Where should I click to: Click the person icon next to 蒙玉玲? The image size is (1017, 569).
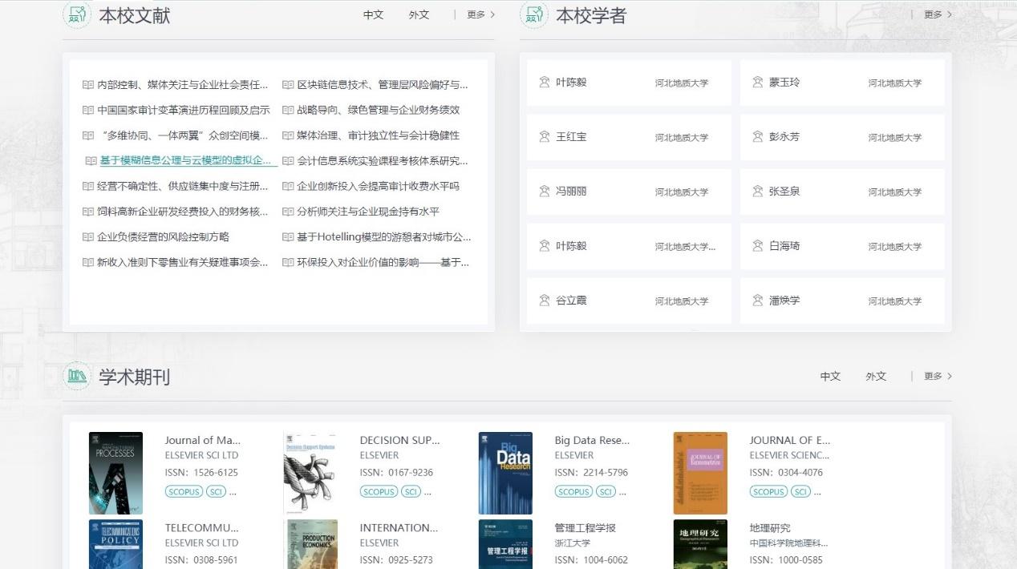point(757,83)
